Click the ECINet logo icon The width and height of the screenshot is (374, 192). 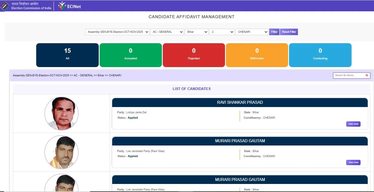pos(62,6)
